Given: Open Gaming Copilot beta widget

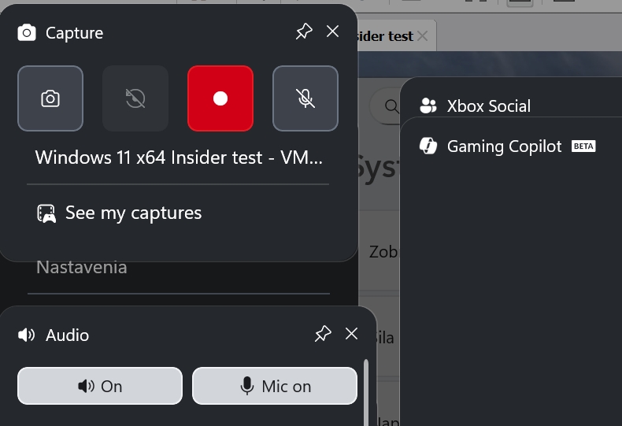Looking at the screenshot, I should 504,146.
